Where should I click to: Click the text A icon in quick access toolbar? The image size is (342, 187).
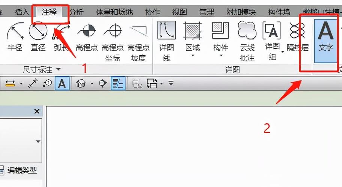(x=62, y=83)
